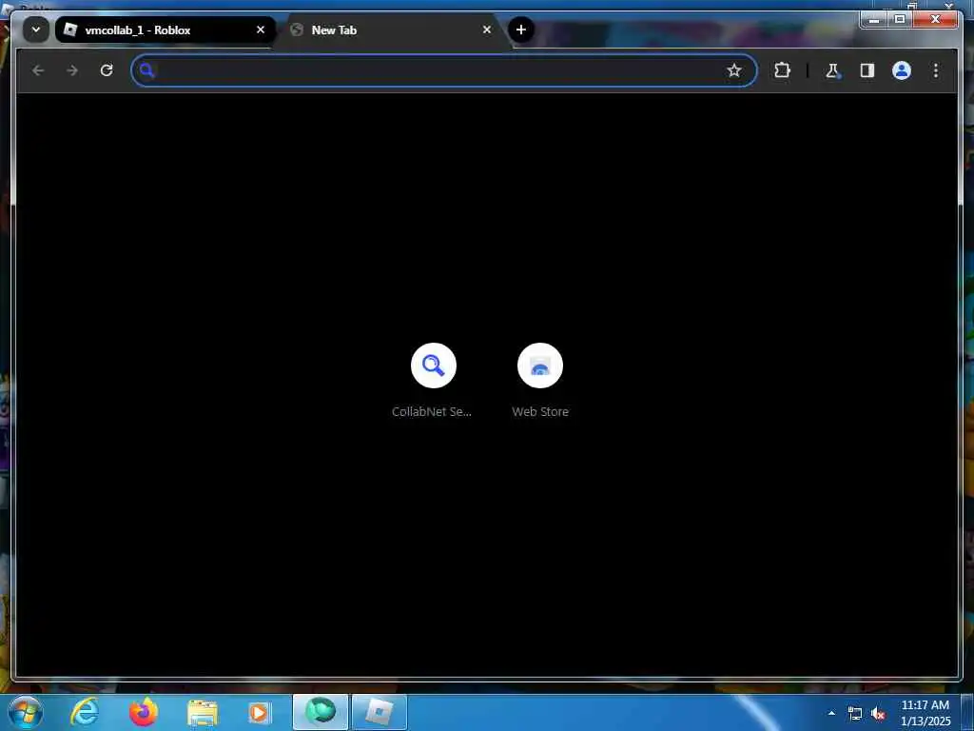
Task: Launch Internet Explorer from taskbar
Action: tap(84, 712)
